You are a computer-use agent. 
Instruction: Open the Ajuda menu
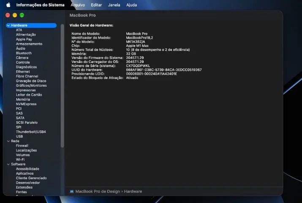[x=131, y=5]
